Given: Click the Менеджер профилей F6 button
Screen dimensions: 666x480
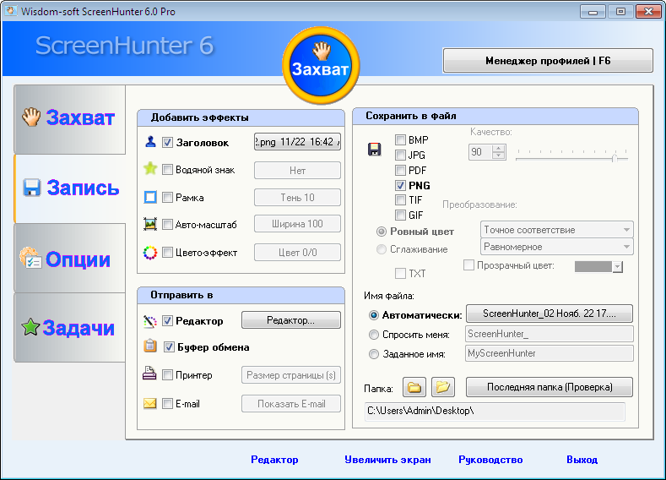Looking at the screenshot, I should [548, 61].
